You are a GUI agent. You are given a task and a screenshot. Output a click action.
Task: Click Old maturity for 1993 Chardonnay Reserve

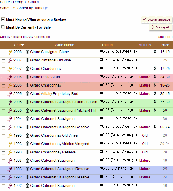(145, 152)
